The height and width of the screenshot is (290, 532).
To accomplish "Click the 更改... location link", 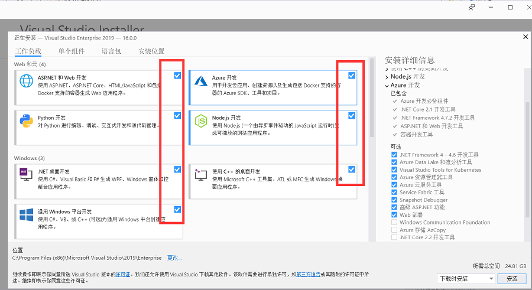I will point(174,258).
